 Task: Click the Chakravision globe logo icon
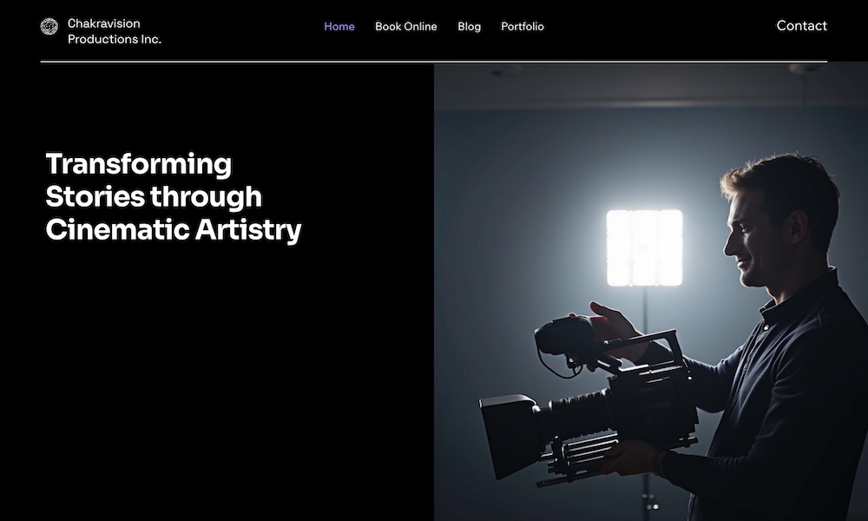[x=49, y=26]
